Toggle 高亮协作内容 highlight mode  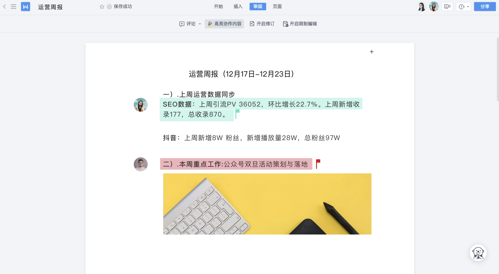224,24
